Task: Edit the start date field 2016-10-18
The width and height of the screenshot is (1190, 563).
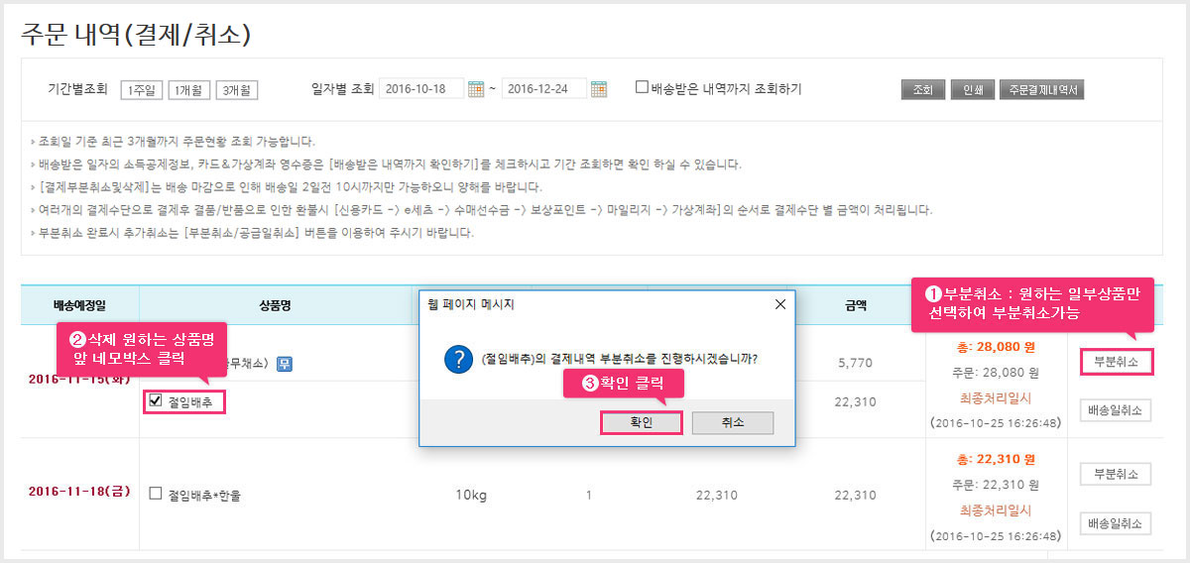Action: point(421,89)
